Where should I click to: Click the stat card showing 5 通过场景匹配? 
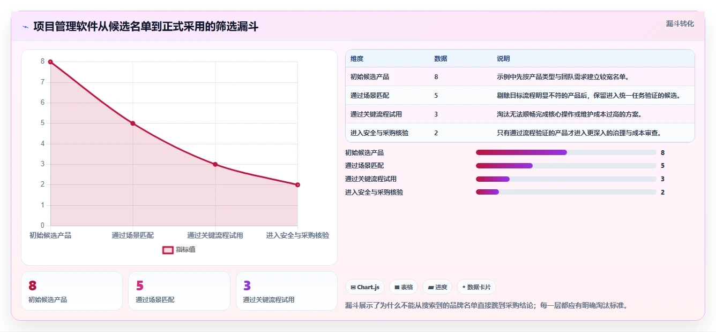click(179, 291)
